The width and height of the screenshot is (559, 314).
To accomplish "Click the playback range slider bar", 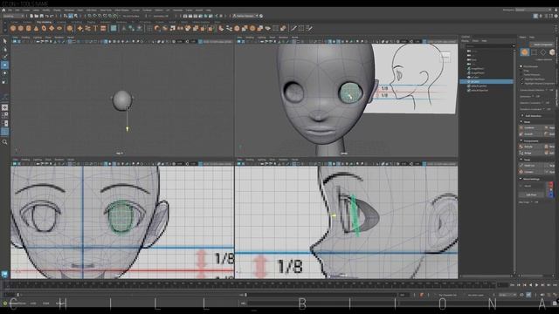I will pyautogui.click(x=132, y=295).
